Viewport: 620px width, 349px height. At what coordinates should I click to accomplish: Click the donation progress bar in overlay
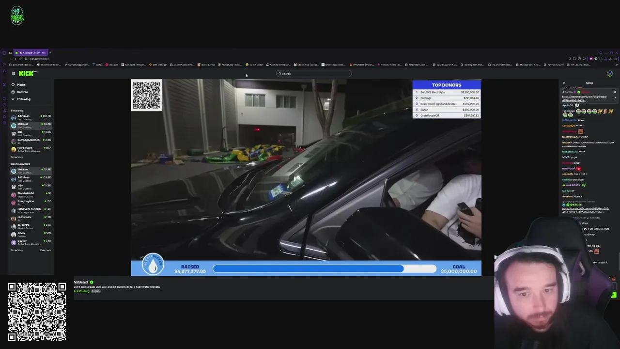[x=325, y=269]
